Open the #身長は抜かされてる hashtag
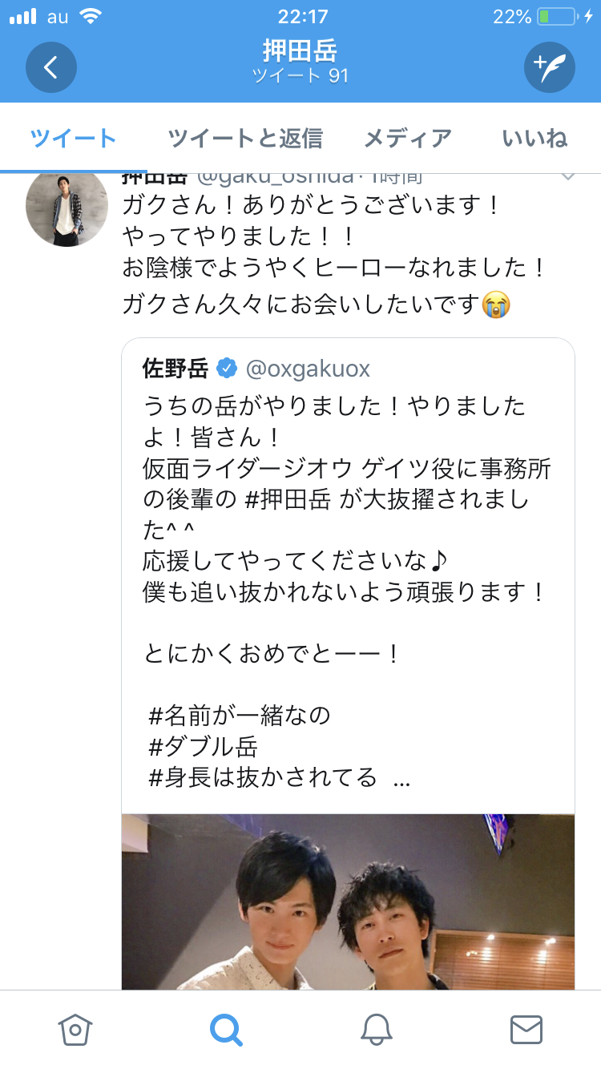This screenshot has width=601, height=1069. [263, 777]
